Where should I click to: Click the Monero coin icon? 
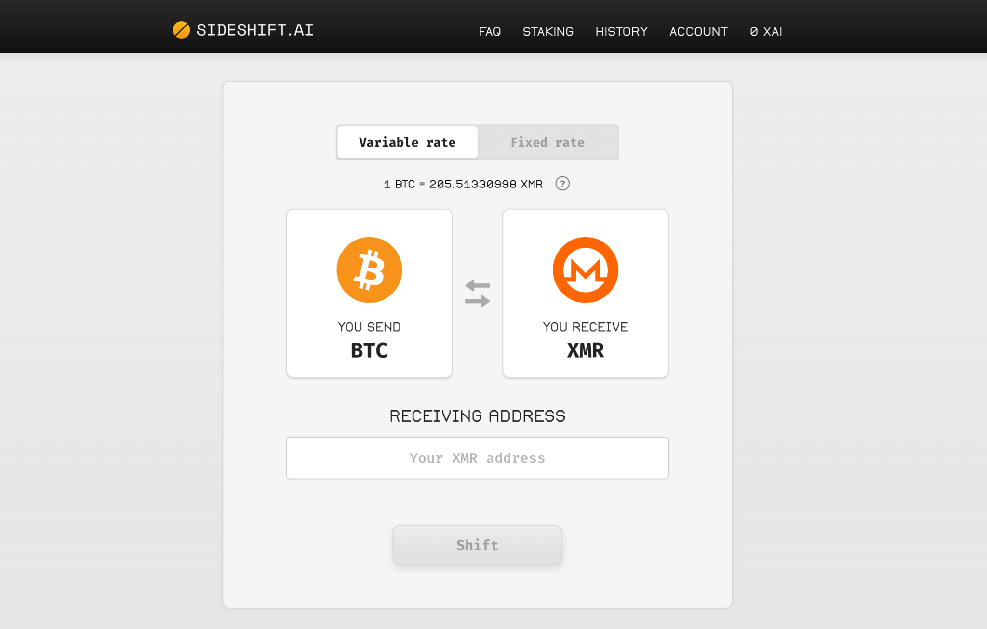click(x=585, y=270)
